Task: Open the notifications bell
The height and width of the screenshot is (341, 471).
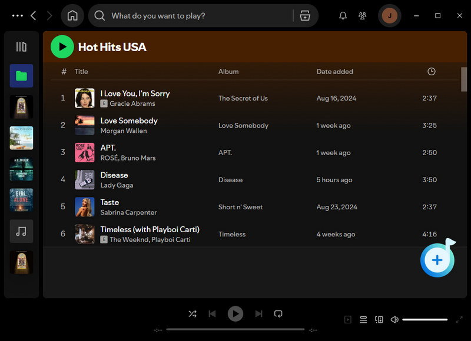Action: (x=343, y=16)
